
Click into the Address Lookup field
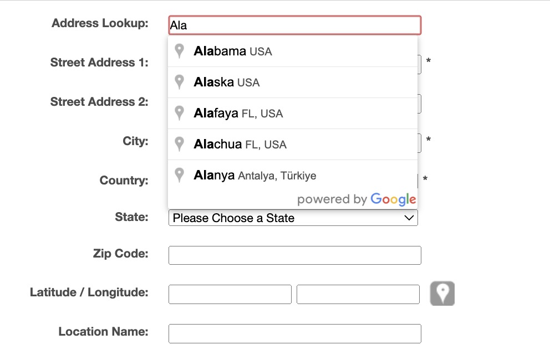click(x=294, y=25)
